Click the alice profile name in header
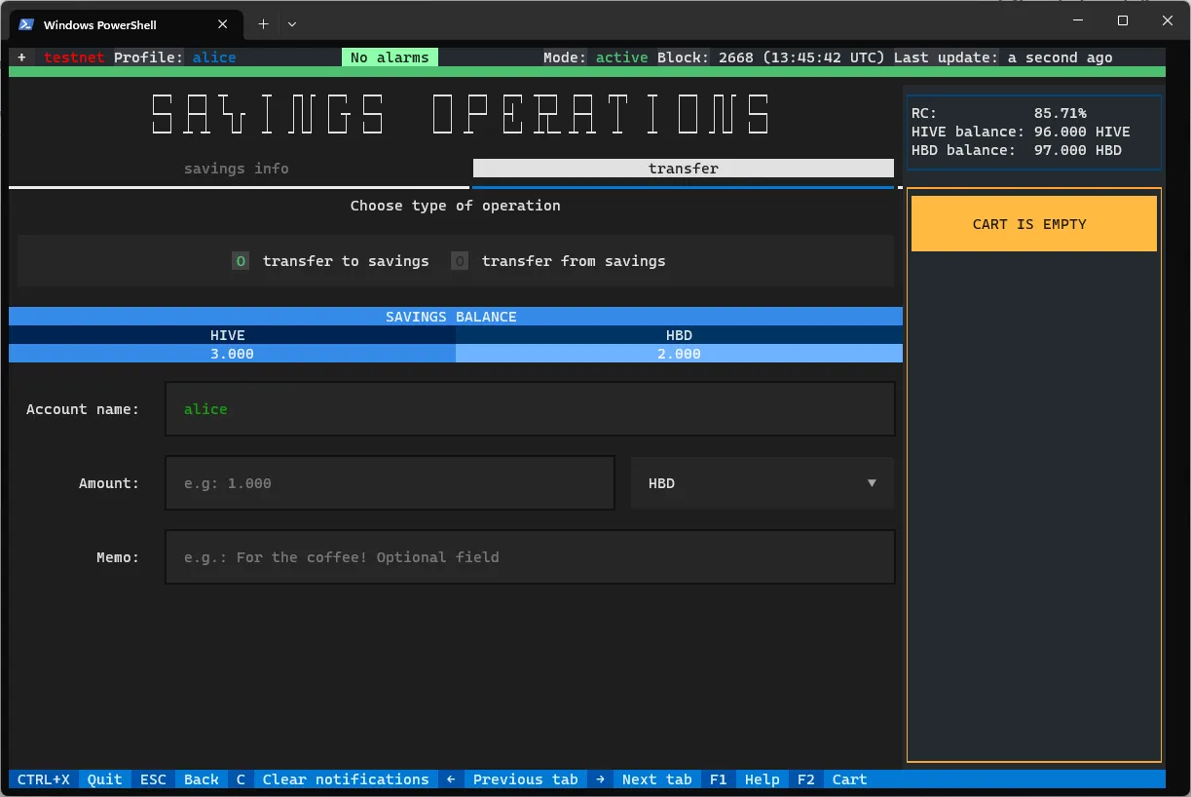Viewport: 1191px width, 797px height. [214, 57]
